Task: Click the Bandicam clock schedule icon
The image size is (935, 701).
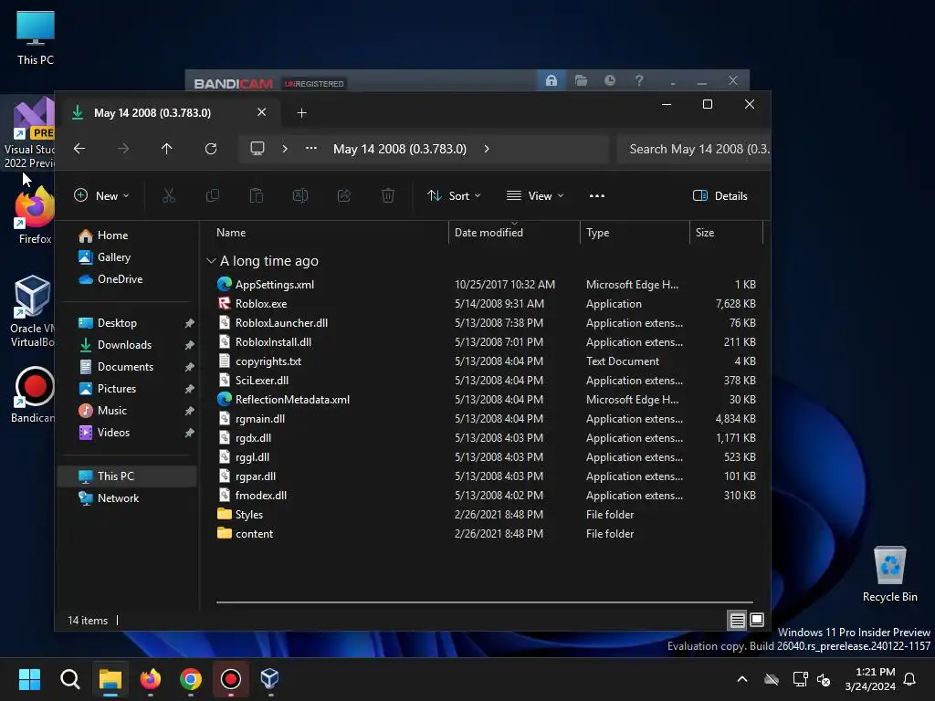Action: click(609, 80)
